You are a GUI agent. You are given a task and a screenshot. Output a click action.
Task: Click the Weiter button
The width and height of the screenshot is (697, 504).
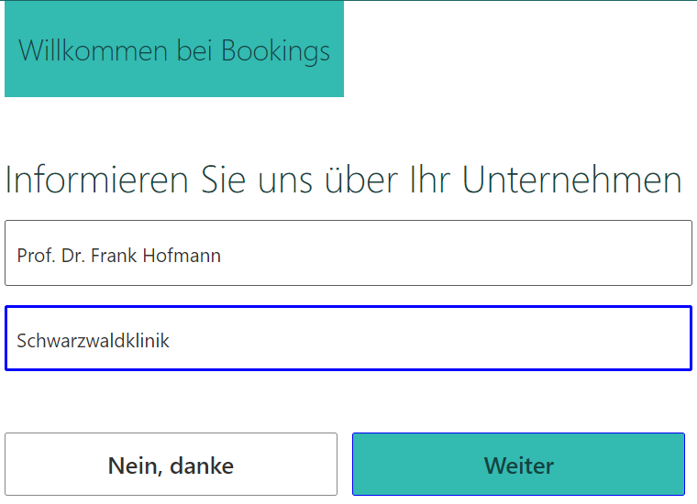click(x=518, y=465)
